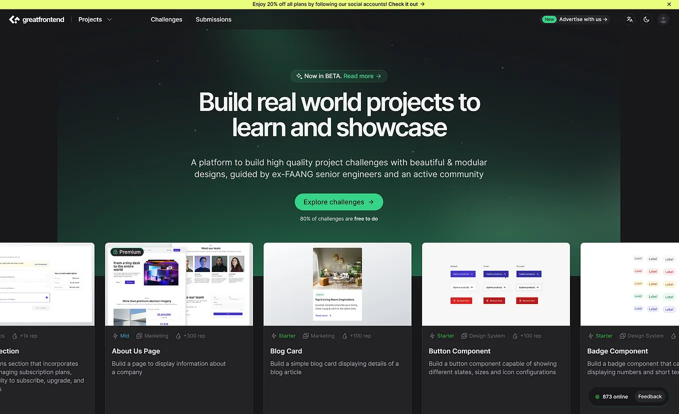
Task: Click the Explore challenges button
Action: (x=339, y=202)
